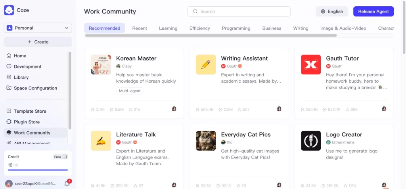Click star count 37 on Literature Talk
The image size is (406, 189).
(138, 186)
